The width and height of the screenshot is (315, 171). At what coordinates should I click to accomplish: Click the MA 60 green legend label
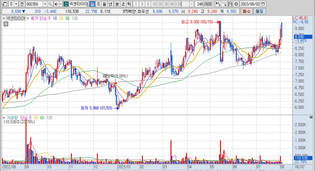(x=67, y=18)
